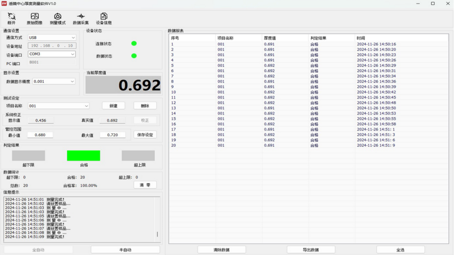Show 设备信息 device information
The height and width of the screenshot is (255, 454).
(x=104, y=18)
